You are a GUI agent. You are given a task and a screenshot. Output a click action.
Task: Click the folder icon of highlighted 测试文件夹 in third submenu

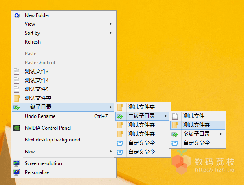click(175, 125)
